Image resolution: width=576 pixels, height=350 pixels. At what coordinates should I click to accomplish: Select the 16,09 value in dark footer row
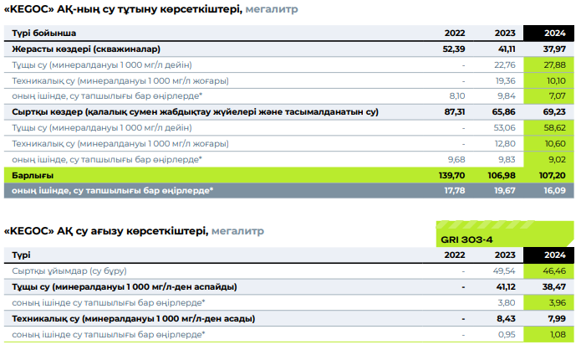[x=552, y=190]
